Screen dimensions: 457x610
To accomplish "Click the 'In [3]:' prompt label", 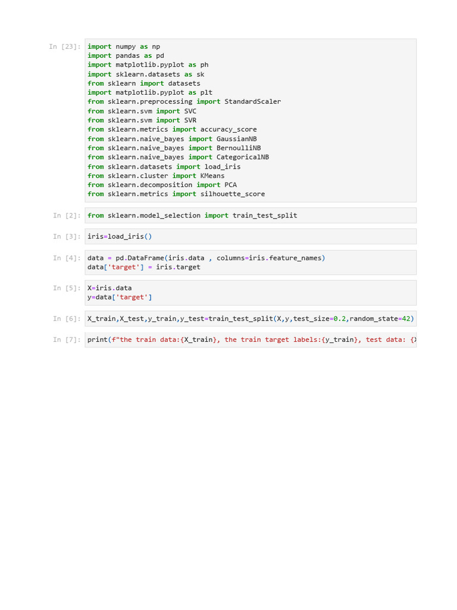I will click(67, 236).
